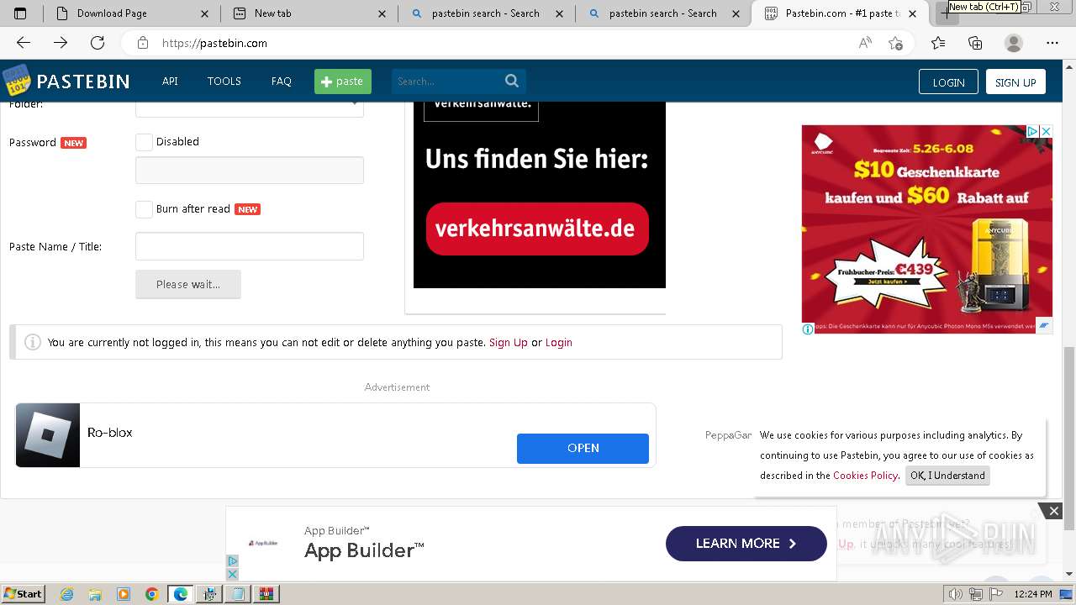Screen dimensions: 1076x605
Task: Click the Login link in the notice
Action: coord(558,343)
